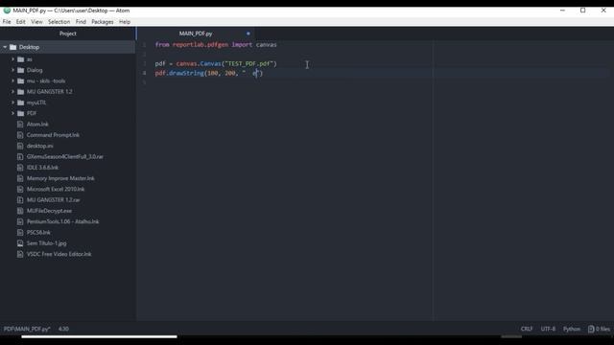Click the PSCS6.lnk file icon
Screen dimensions: 614x345
pyautogui.click(x=20, y=232)
